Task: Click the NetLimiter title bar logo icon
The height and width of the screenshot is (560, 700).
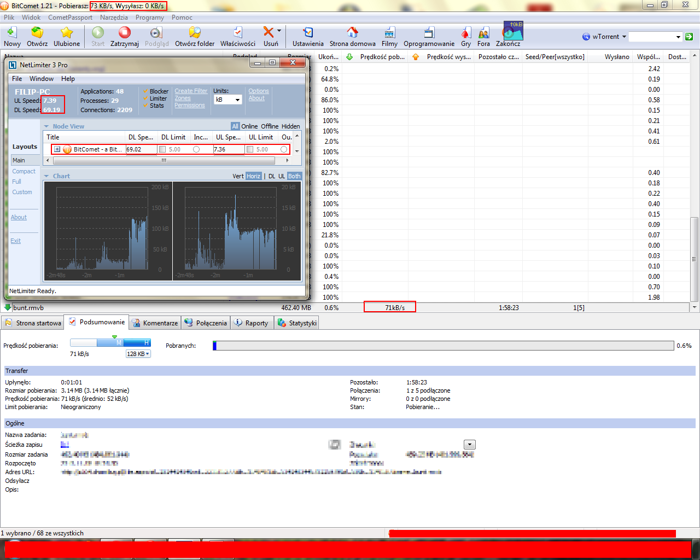Action: point(13,65)
